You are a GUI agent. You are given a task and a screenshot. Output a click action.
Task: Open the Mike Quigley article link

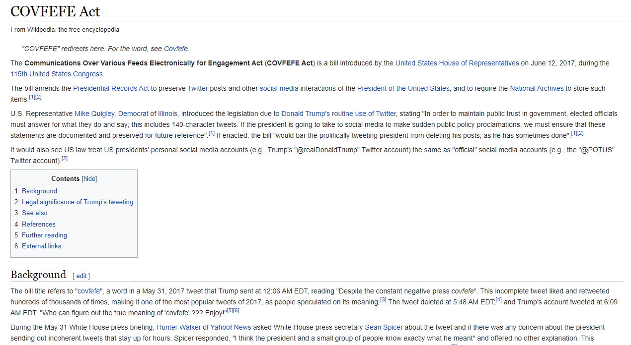[x=95, y=114]
